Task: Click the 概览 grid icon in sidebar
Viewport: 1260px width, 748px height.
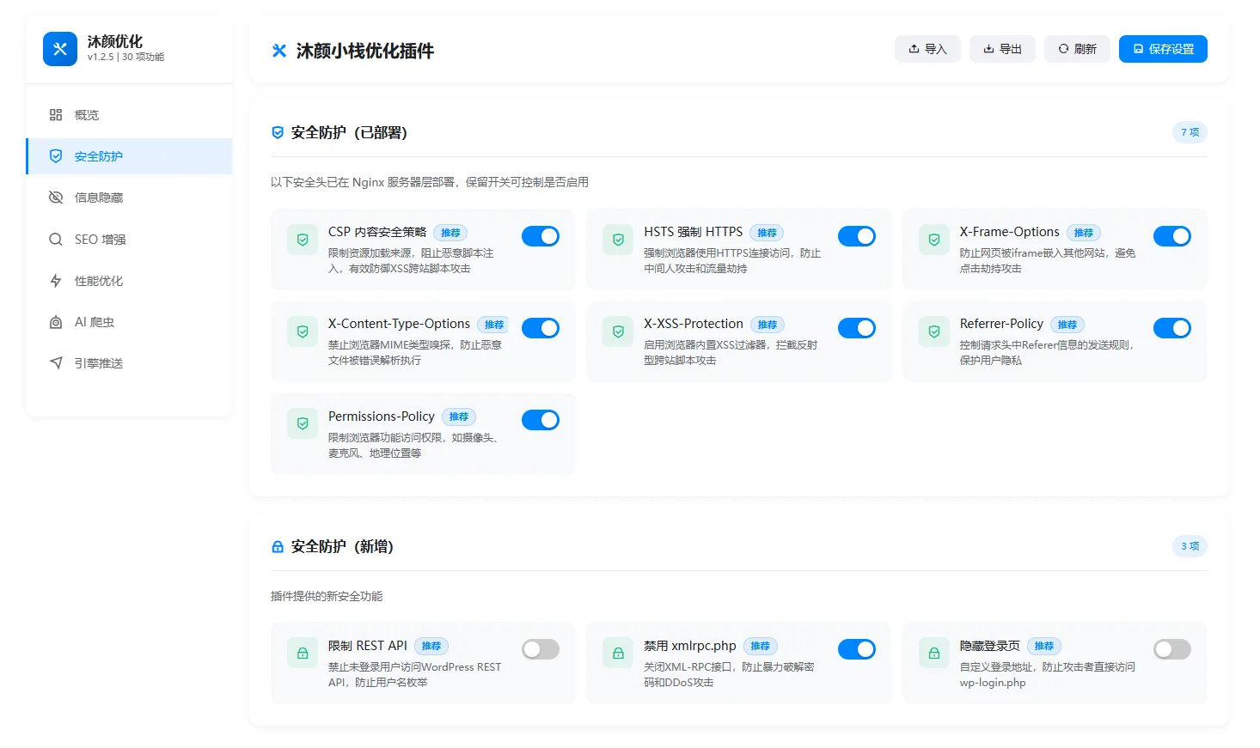Action: tap(56, 115)
